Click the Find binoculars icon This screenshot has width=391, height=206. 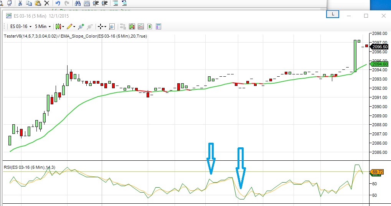pos(78,3)
